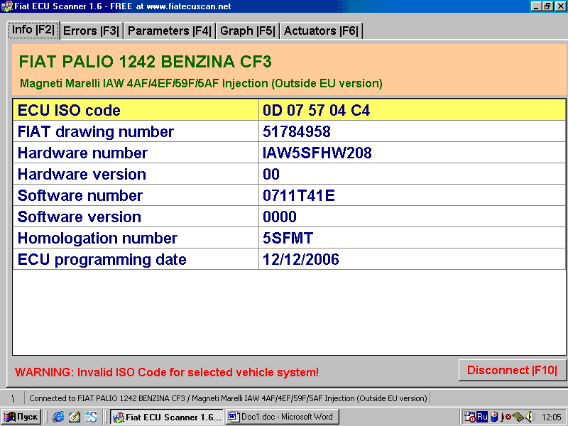Screen dimensions: 568x426
Task: Click homologation value 5SFMT
Action: [288, 238]
